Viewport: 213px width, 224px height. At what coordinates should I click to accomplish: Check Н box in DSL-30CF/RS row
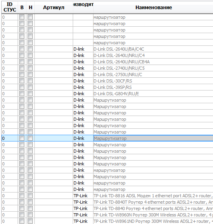click(30, 81)
